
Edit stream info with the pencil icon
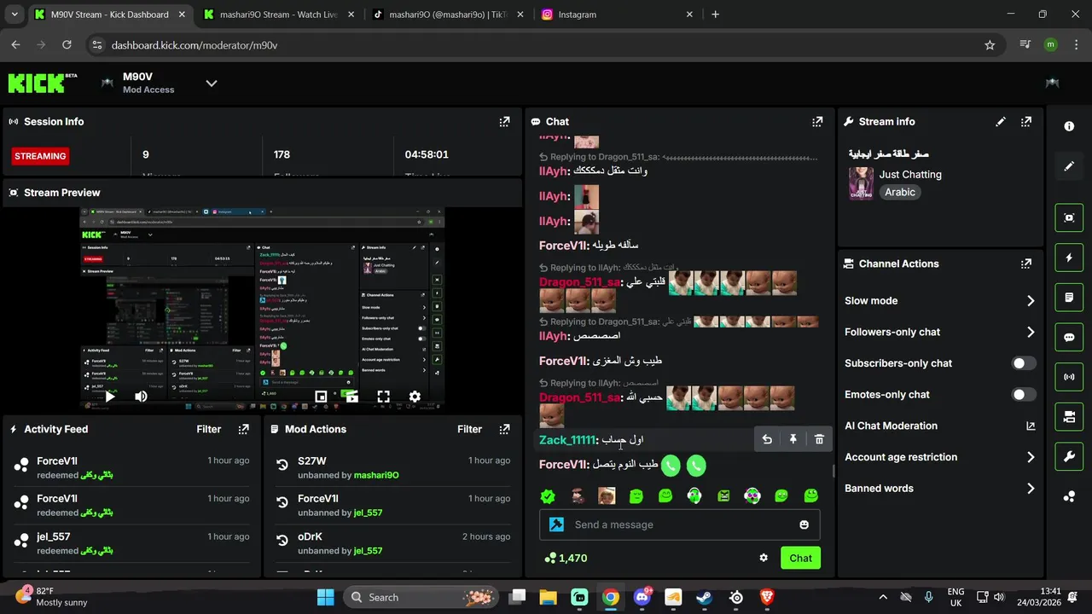(1001, 122)
